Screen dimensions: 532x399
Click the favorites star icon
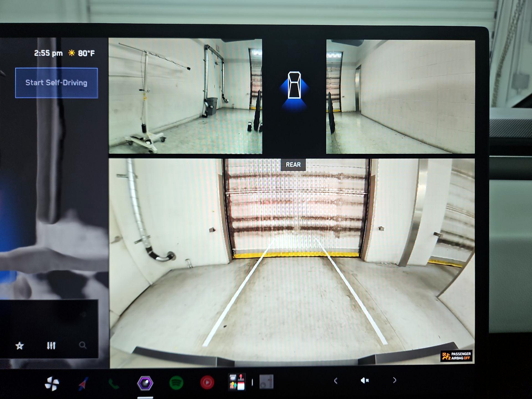19,346
